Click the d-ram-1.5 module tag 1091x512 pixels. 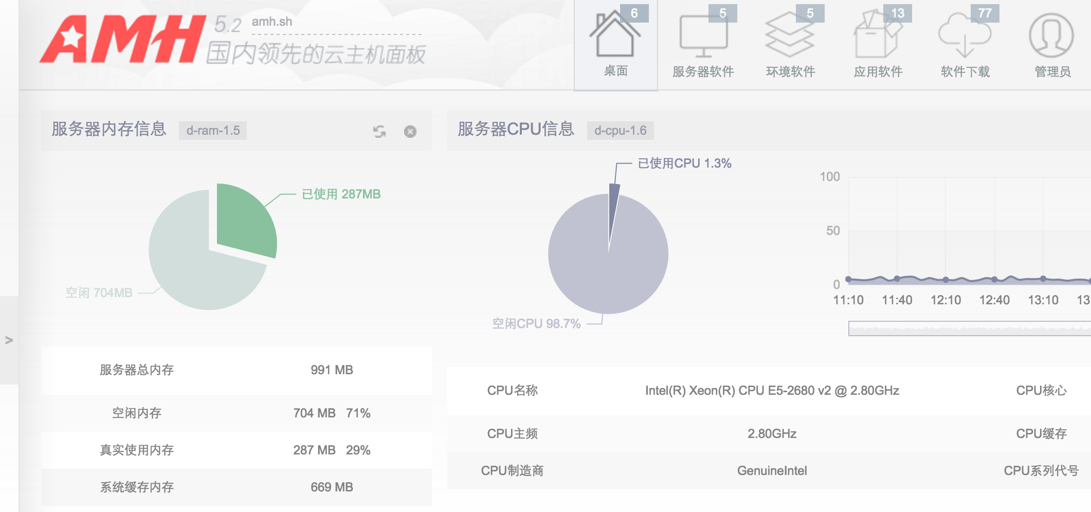point(213,131)
